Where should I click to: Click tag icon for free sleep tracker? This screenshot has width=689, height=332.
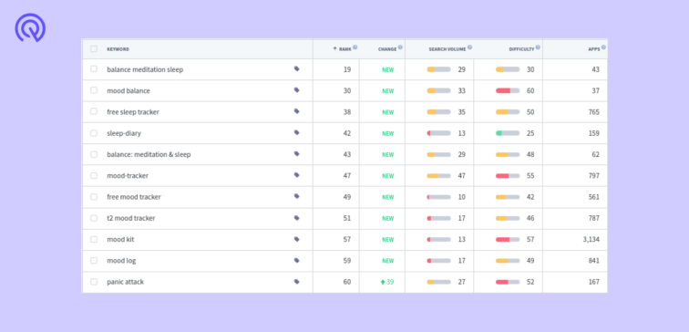click(x=296, y=111)
